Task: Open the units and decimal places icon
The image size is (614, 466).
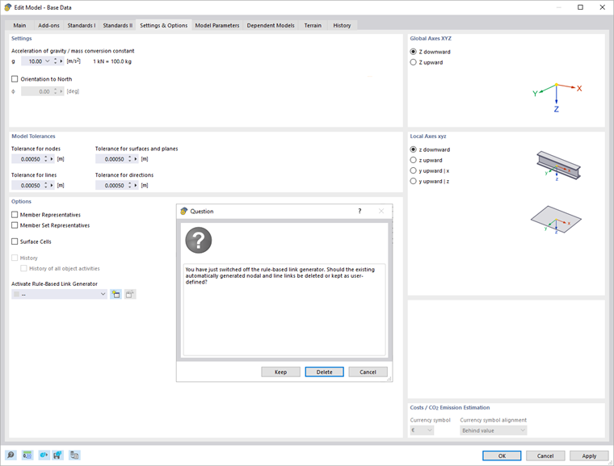Action: [x=27, y=455]
